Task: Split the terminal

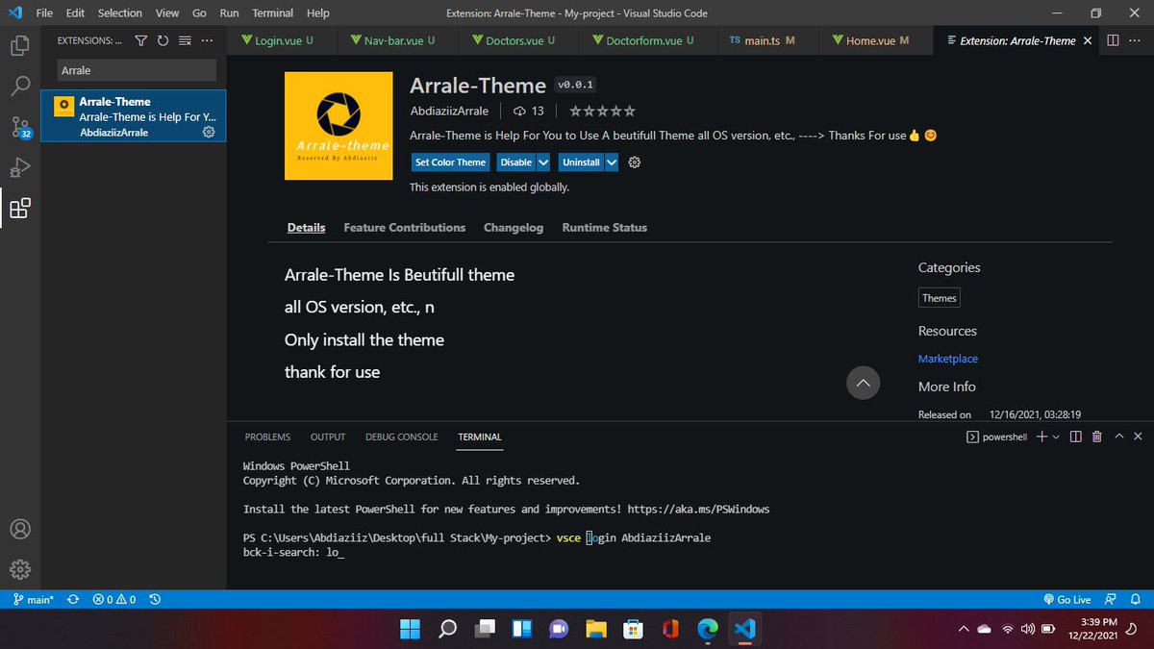Action: (1075, 437)
